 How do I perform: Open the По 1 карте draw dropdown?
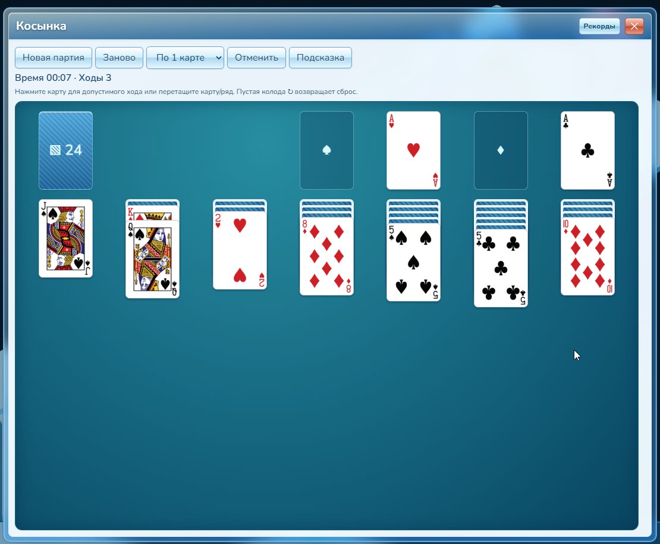pyautogui.click(x=185, y=58)
